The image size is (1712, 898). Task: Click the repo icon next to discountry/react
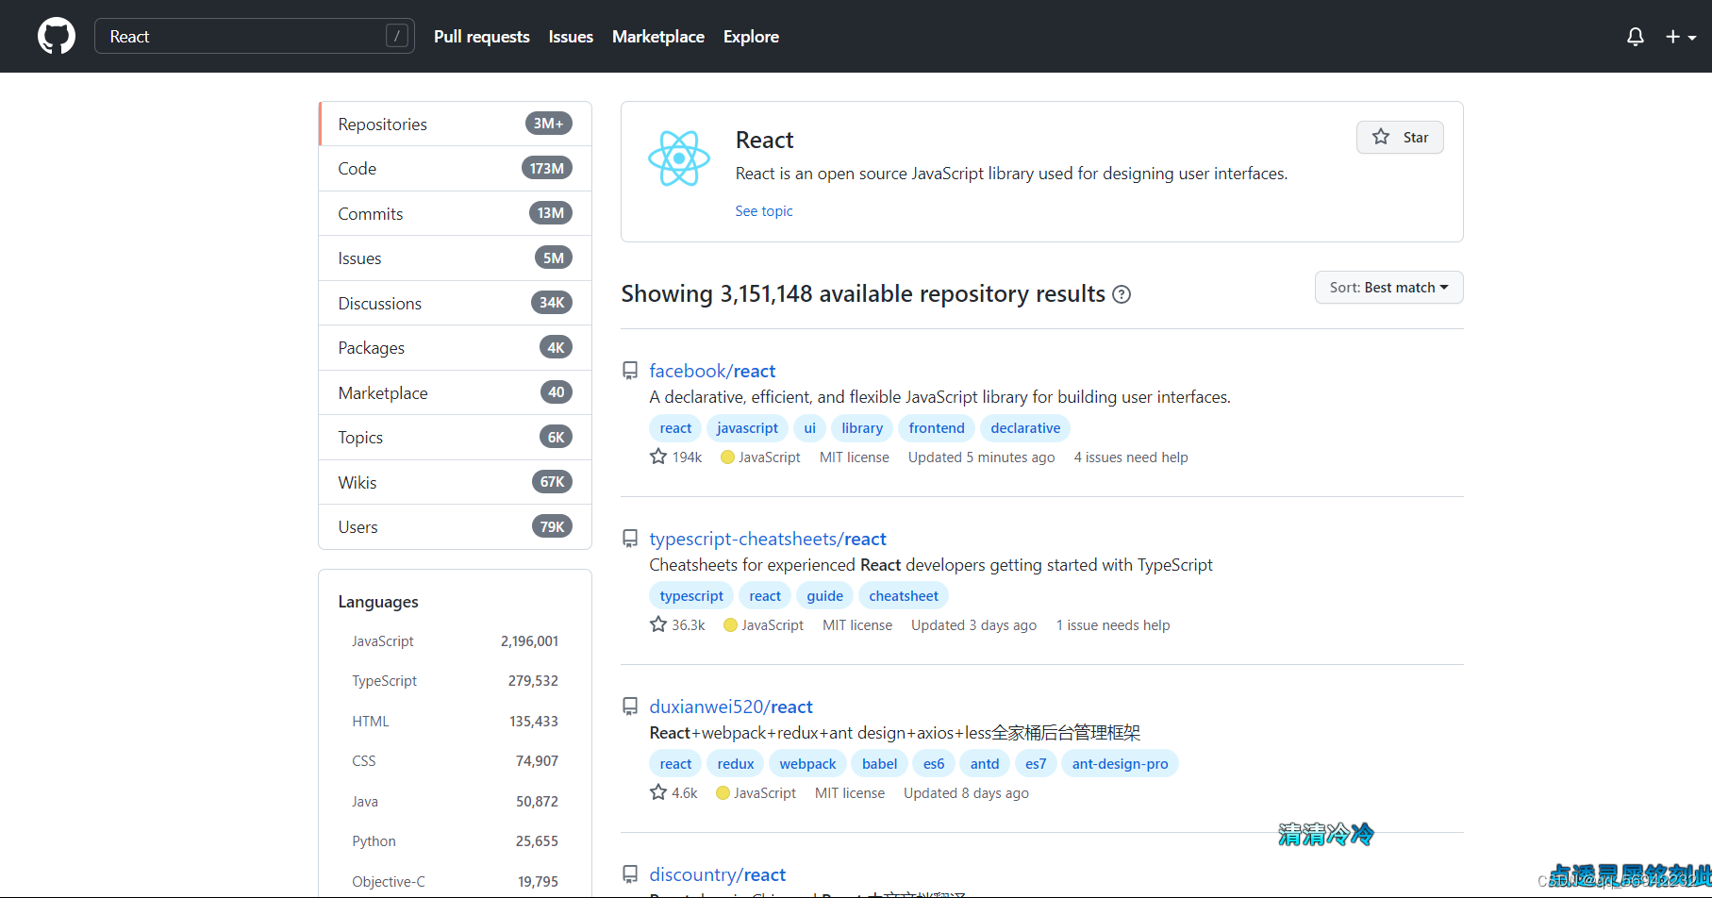coord(630,874)
